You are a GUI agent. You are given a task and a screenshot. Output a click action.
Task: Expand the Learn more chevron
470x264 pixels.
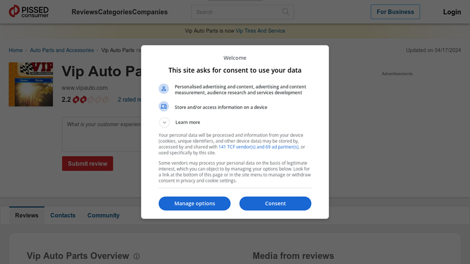coord(164,123)
